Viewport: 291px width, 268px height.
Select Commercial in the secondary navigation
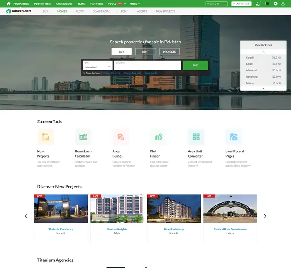[101, 11]
